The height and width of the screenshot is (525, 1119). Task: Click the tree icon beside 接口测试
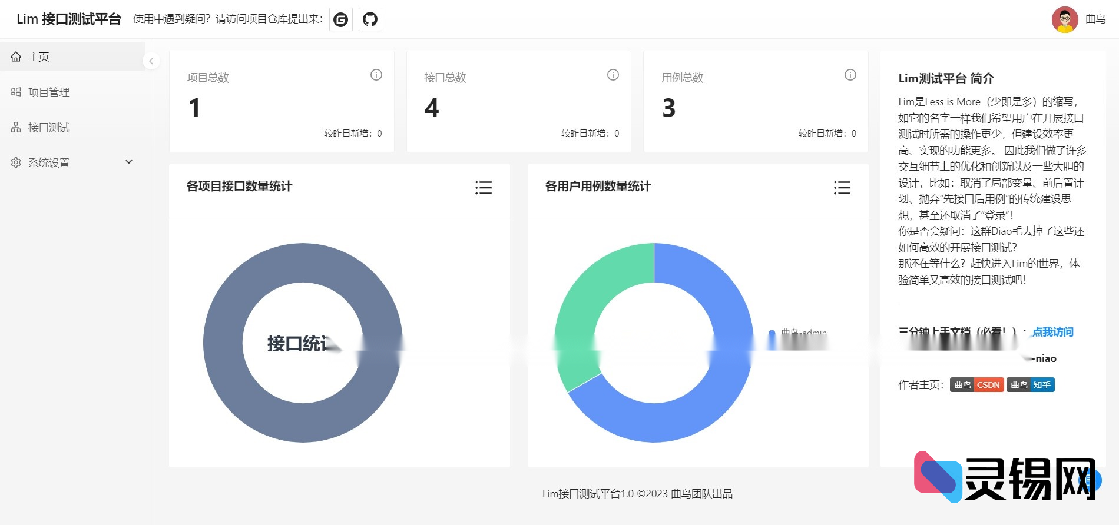16,127
